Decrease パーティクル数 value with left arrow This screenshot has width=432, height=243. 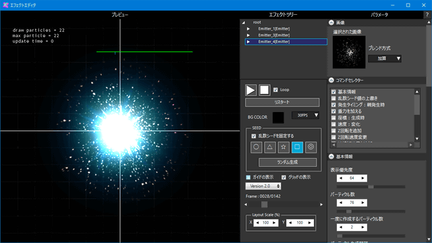click(x=341, y=202)
